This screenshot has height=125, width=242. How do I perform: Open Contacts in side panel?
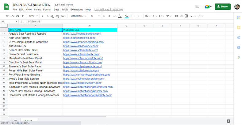pyautogui.click(x=239, y=47)
